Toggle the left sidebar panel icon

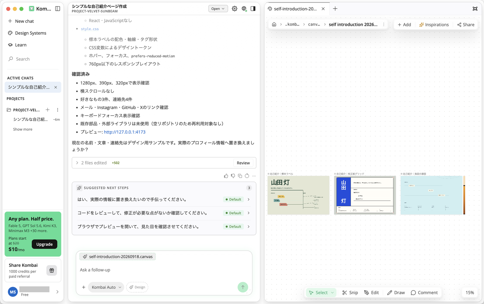(x=58, y=9)
